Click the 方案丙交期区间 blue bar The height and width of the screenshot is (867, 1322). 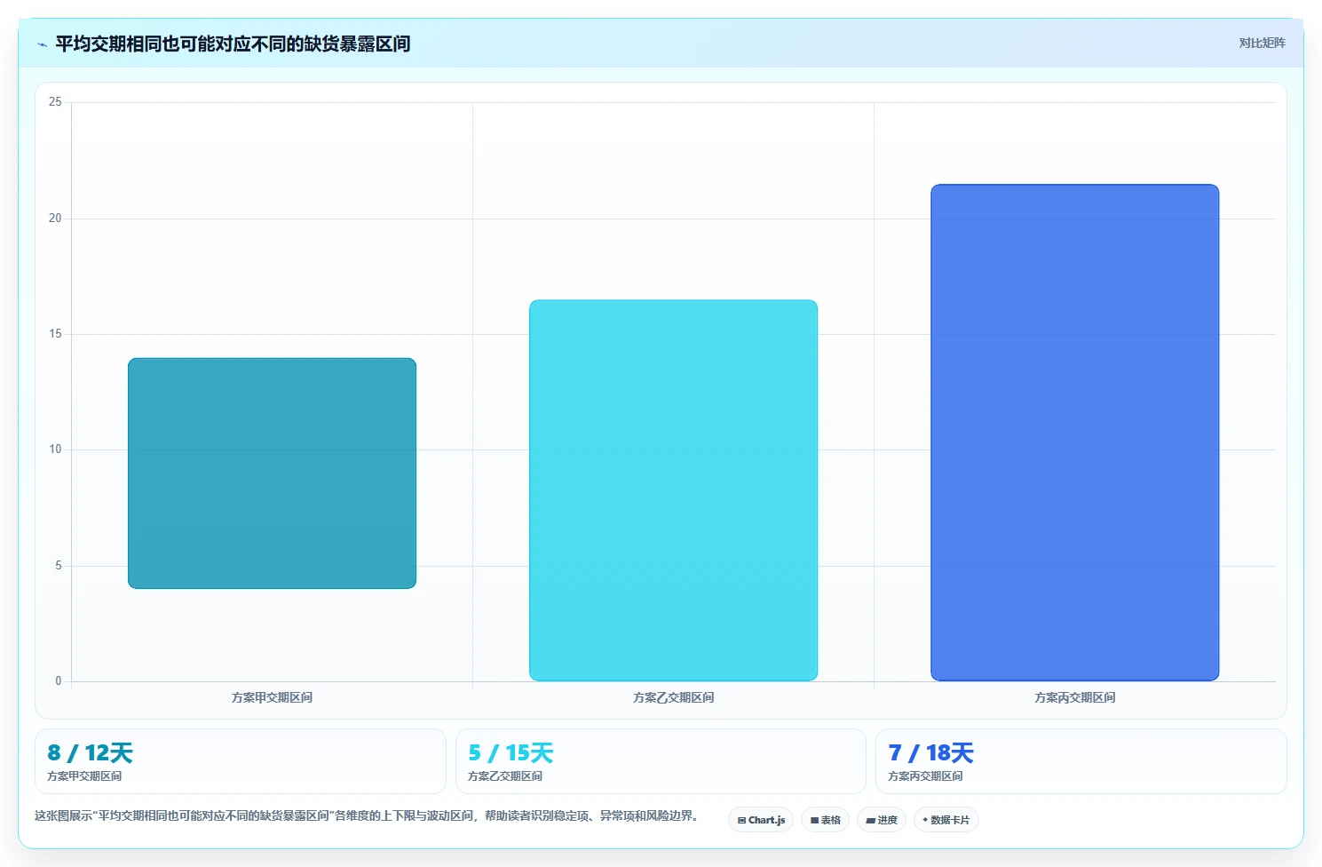coord(1074,433)
